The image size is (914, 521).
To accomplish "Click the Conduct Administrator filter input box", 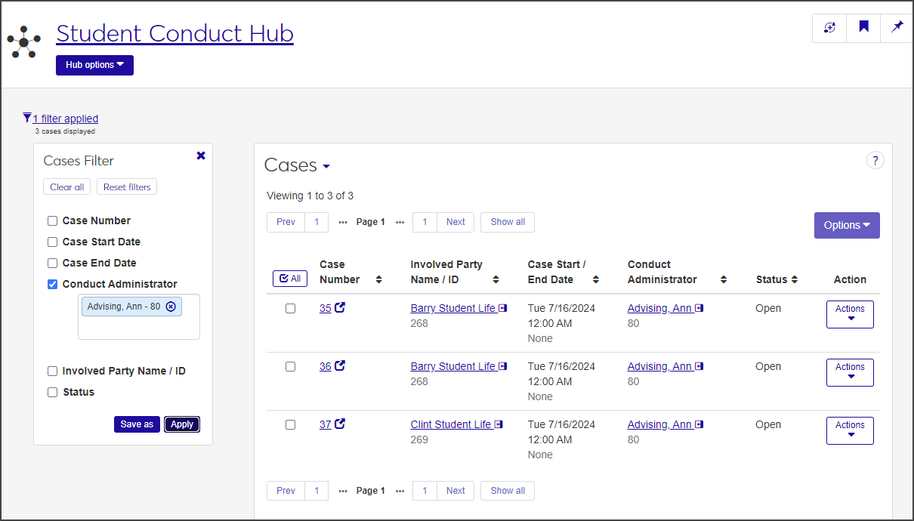I will point(139,328).
